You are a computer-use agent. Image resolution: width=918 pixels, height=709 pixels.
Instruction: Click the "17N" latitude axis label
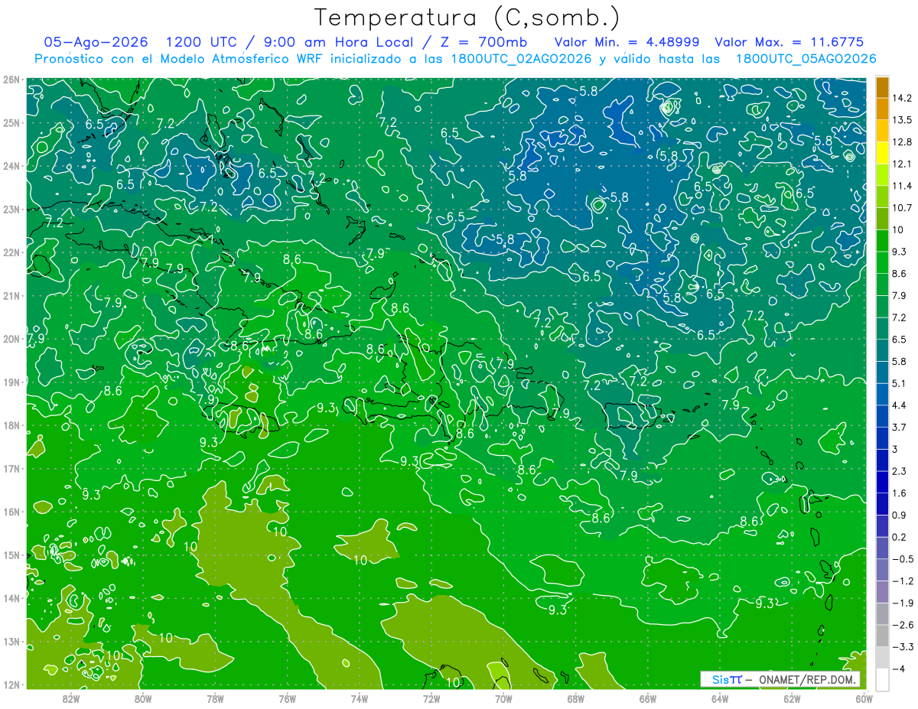[11, 468]
